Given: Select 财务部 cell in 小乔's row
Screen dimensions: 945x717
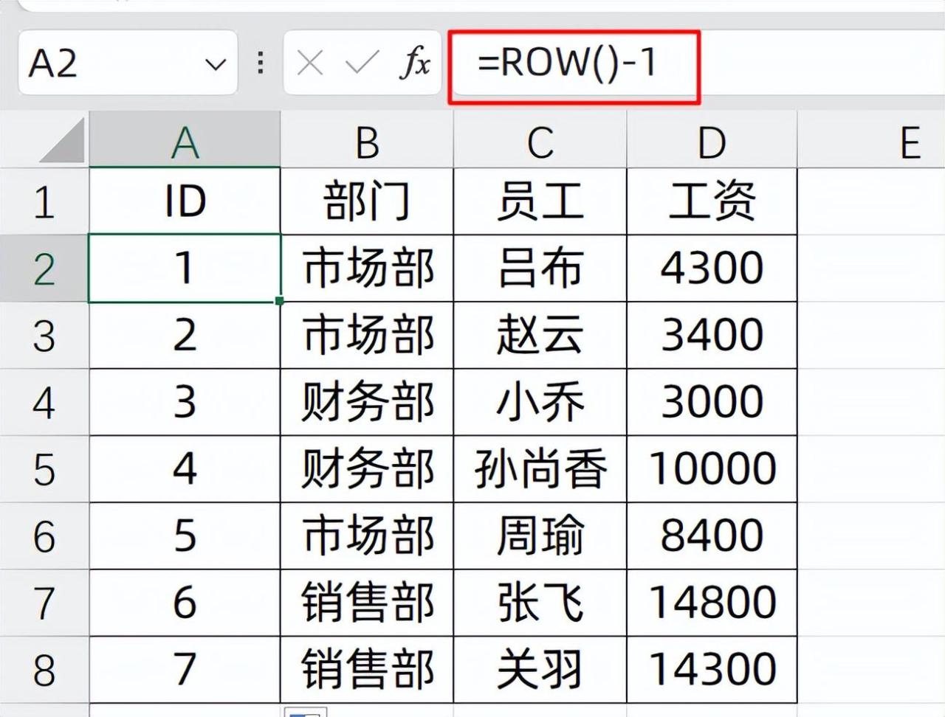Looking at the screenshot, I should (367, 402).
